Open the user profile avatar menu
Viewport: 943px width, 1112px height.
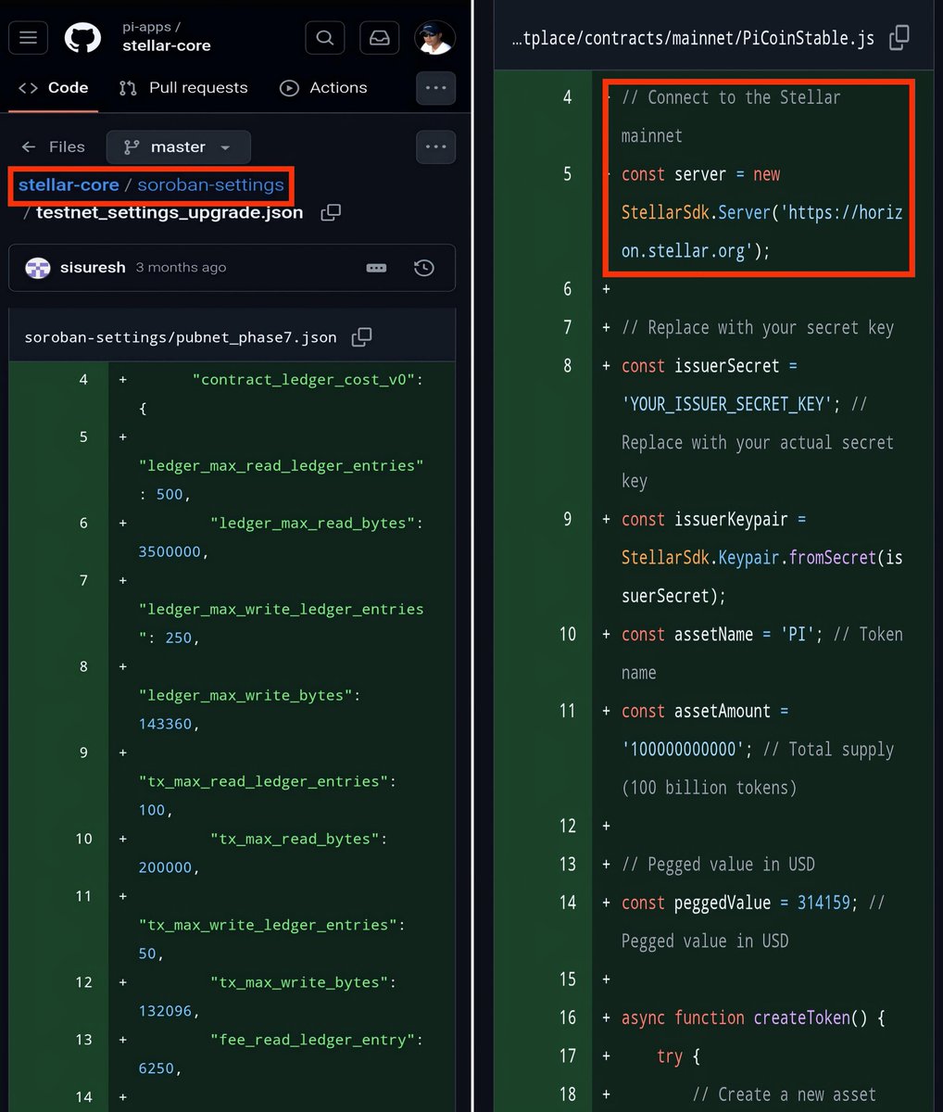[434, 38]
